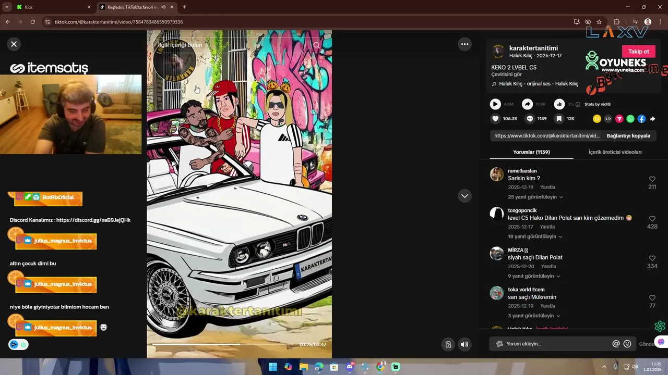Click the embed code icon

point(608,119)
